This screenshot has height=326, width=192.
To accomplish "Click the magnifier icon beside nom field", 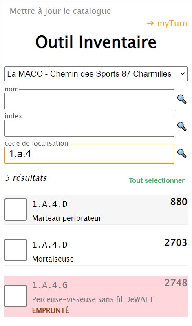I will coord(182,99).
